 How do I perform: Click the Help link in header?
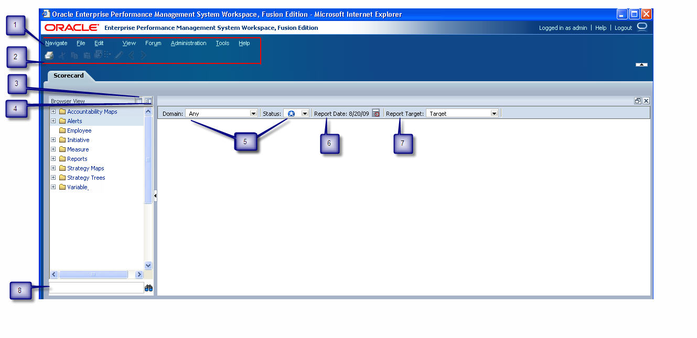pyautogui.click(x=601, y=28)
